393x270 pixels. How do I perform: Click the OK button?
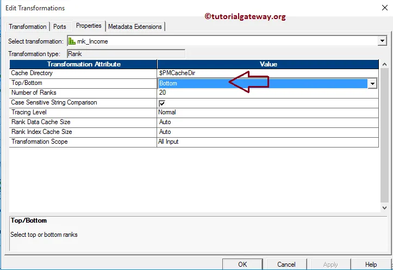pos(242,264)
